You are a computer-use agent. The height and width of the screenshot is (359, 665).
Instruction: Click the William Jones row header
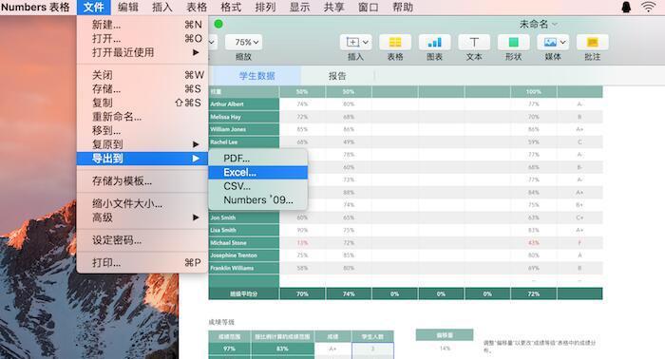[244, 129]
